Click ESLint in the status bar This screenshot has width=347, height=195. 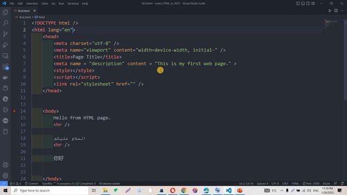coord(326,184)
